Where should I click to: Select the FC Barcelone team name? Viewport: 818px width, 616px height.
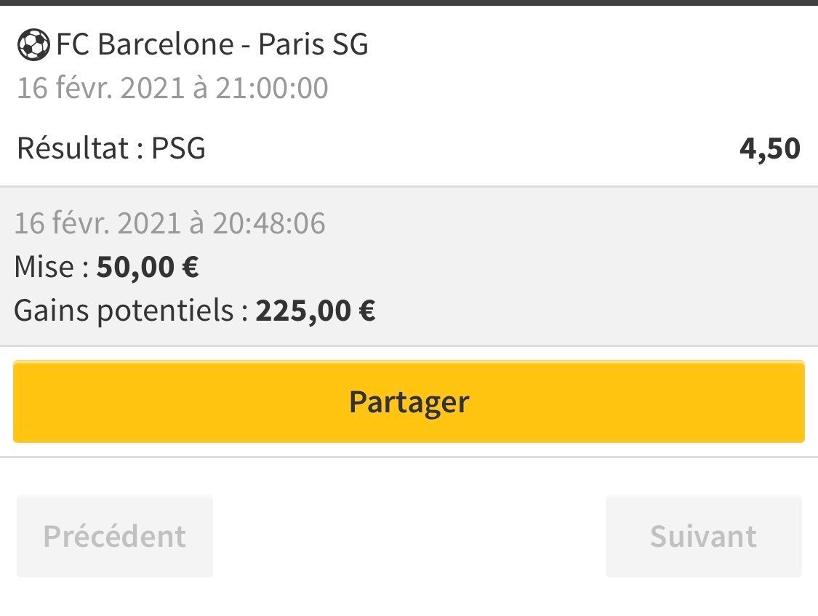tap(144, 45)
